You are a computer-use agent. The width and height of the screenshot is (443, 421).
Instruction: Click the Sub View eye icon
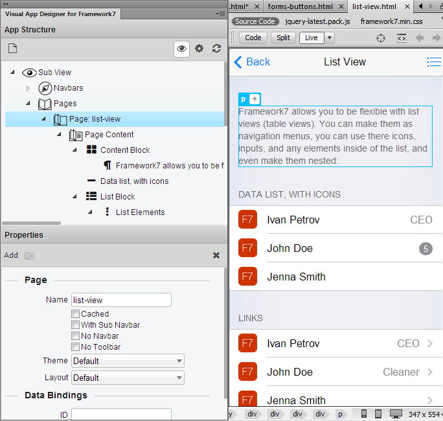coord(29,73)
